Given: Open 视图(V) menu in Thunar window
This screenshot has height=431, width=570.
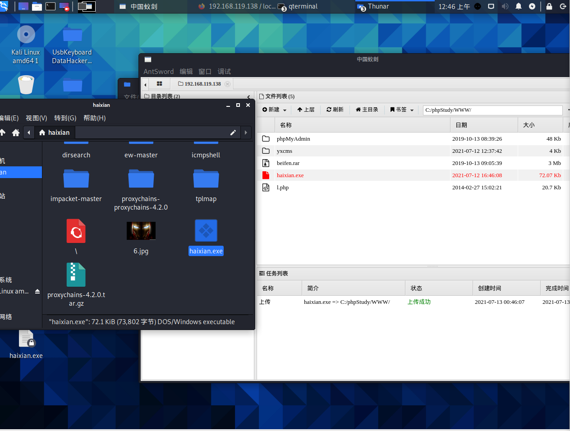Looking at the screenshot, I should [x=36, y=118].
